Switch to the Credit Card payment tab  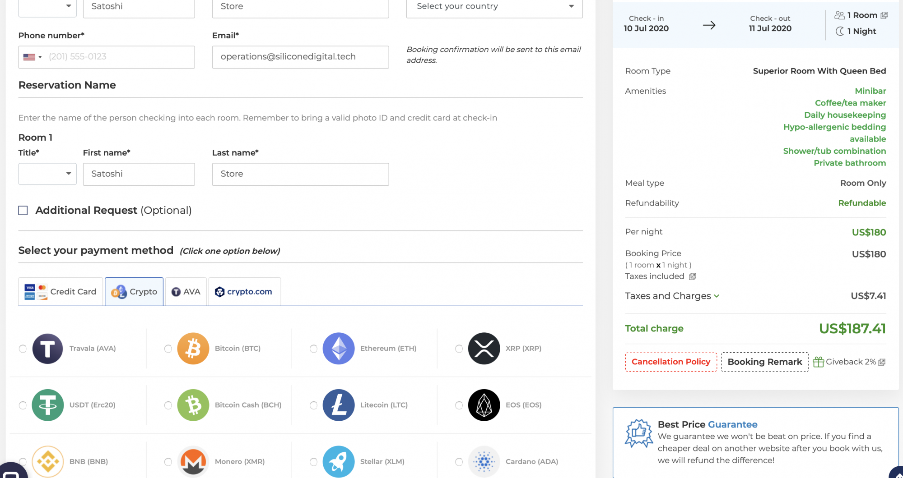pos(61,292)
